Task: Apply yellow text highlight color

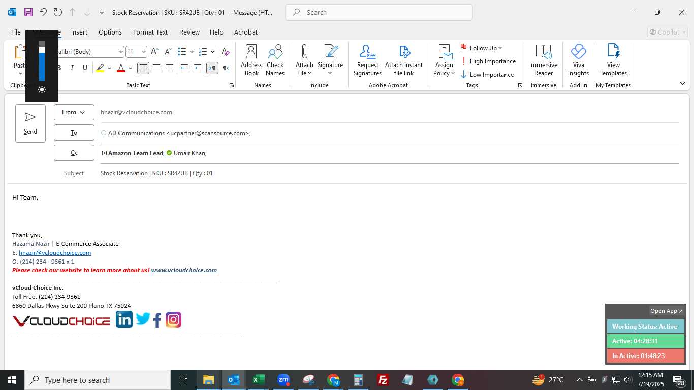Action: (100, 68)
